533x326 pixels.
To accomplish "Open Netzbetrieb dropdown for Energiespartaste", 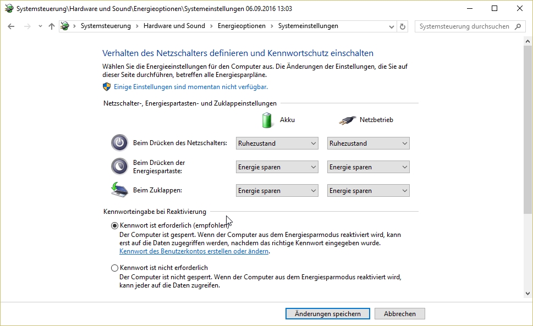I will 368,167.
